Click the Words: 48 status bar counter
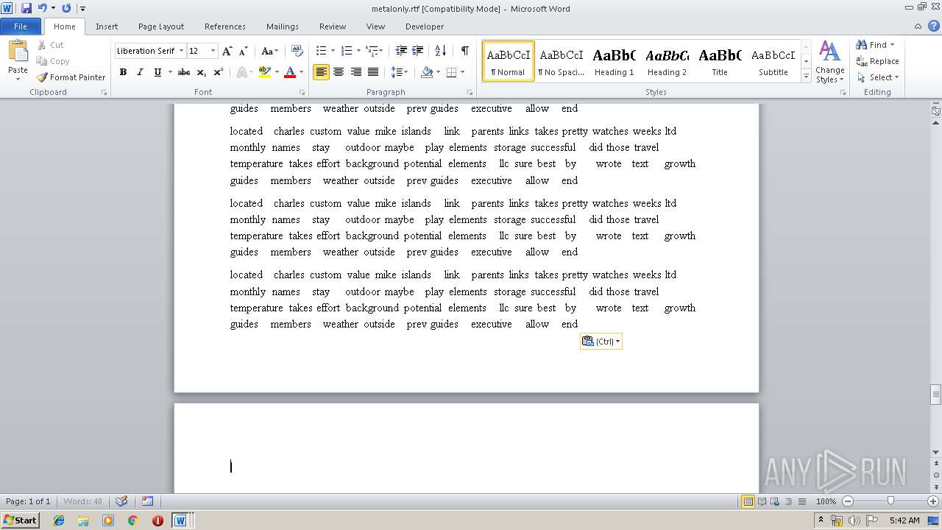This screenshot has width=942, height=530. 83,501
